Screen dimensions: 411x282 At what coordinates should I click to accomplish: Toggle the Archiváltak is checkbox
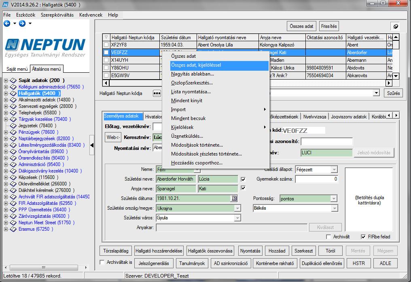102,262
